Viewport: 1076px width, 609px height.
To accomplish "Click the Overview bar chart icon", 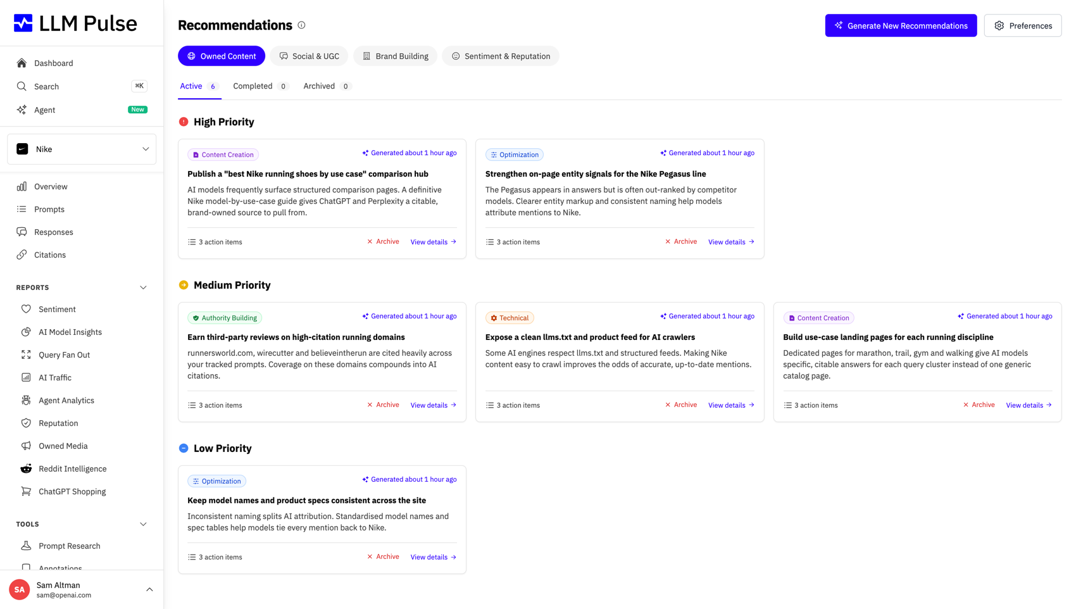I will [x=22, y=187].
